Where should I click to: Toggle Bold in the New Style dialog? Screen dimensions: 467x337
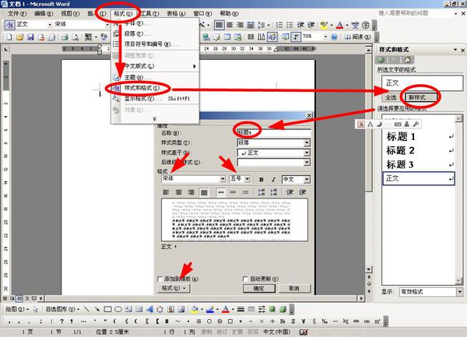(262, 179)
